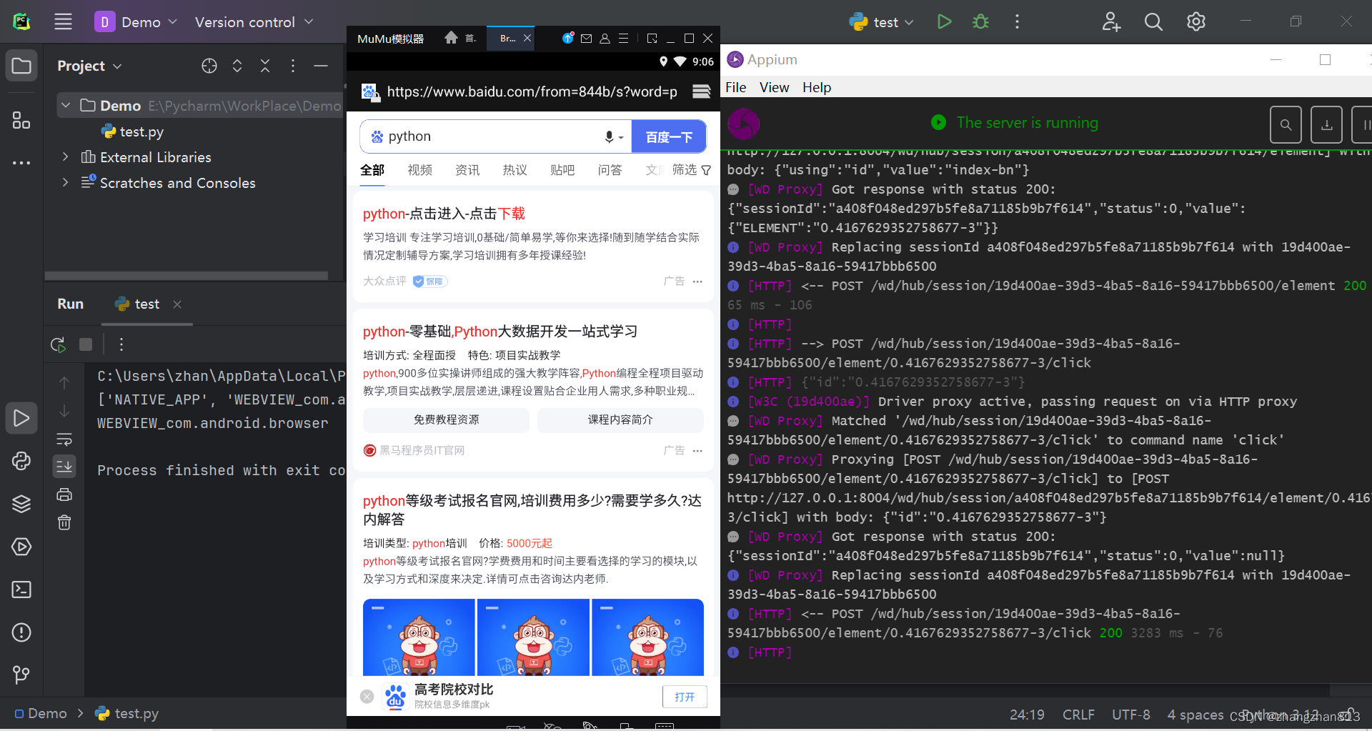Click Appium download raw logs button
The image size is (1372, 731).
coord(1326,125)
